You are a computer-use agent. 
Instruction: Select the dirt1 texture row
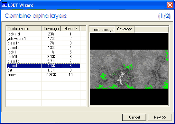(43, 70)
